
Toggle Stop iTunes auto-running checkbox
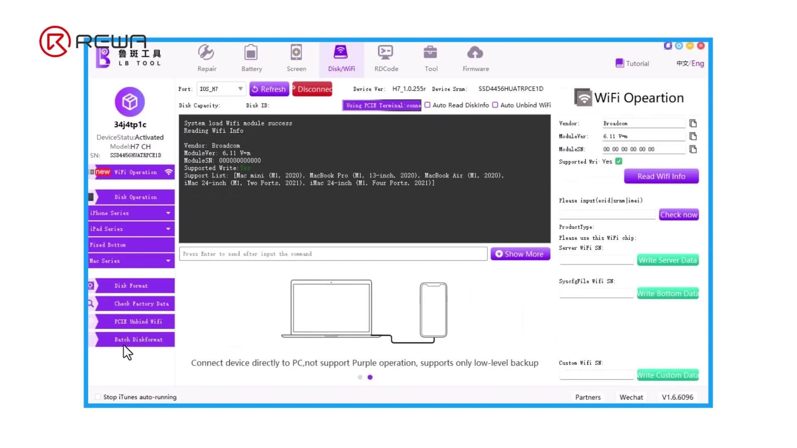(98, 397)
